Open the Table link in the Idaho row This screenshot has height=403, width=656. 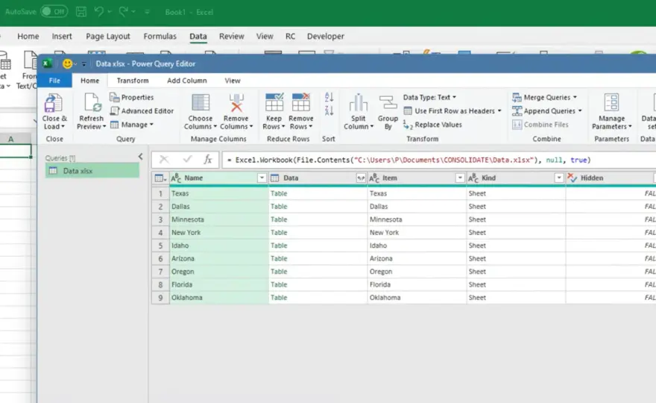[x=279, y=246]
